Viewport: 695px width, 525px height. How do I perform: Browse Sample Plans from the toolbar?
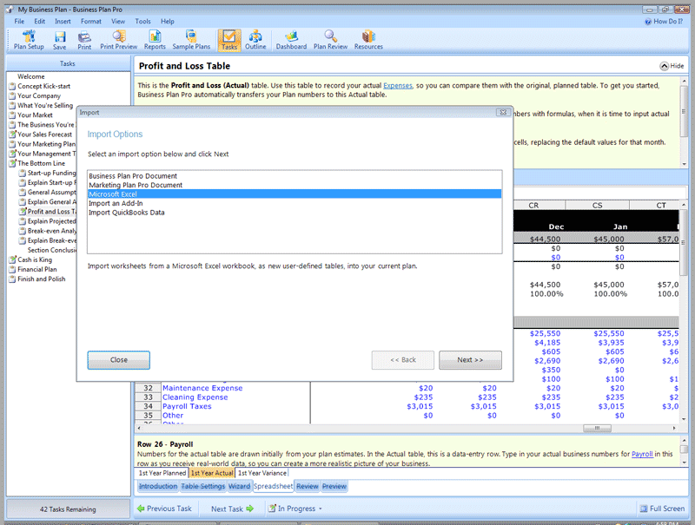point(190,40)
